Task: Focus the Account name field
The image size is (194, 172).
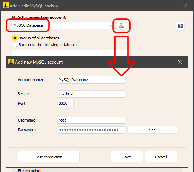Action: pos(91,80)
